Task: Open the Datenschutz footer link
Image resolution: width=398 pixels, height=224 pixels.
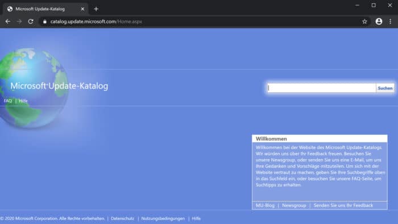Action: click(122, 218)
